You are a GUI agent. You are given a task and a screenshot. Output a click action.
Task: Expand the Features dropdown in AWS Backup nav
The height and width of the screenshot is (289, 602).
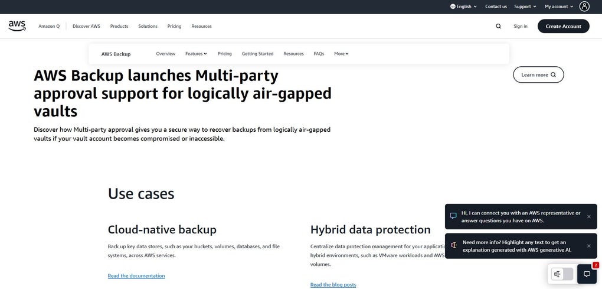[x=196, y=54]
